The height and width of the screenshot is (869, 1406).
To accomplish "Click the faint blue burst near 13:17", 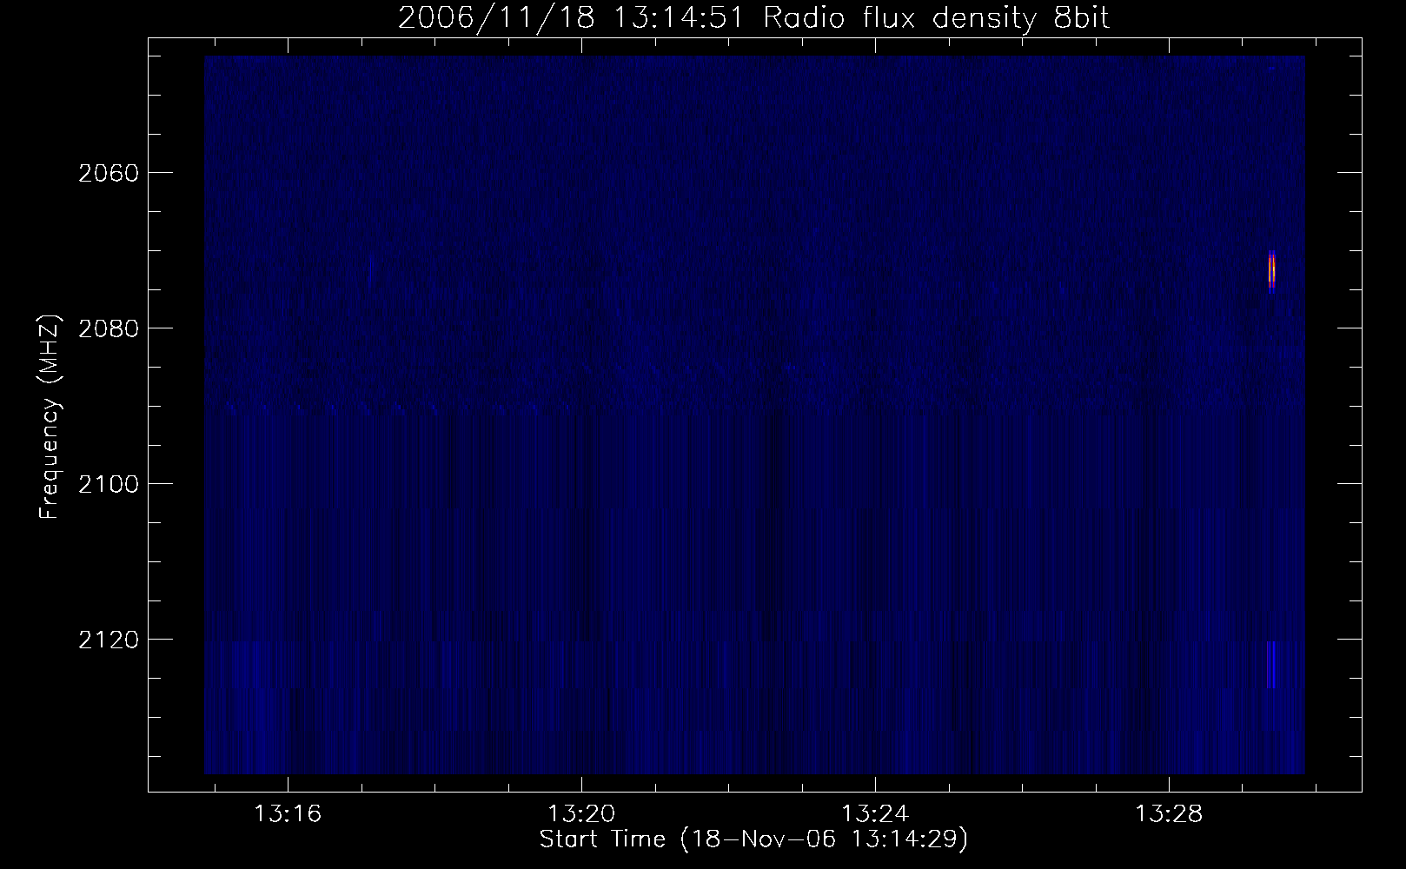I will [x=370, y=271].
